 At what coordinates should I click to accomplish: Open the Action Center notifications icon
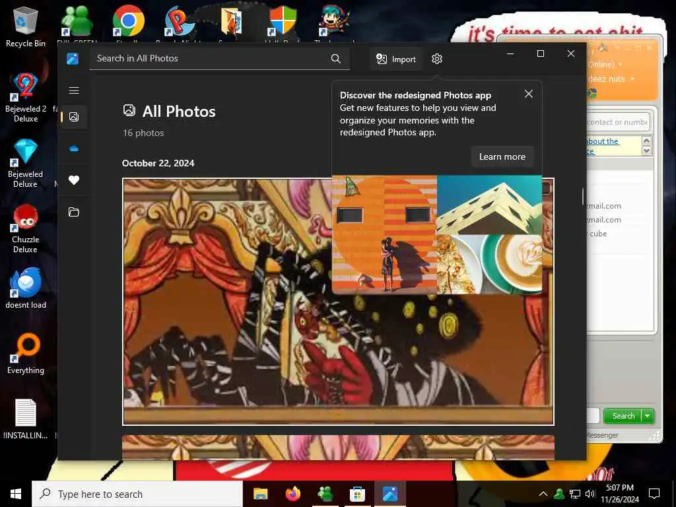pos(654,494)
